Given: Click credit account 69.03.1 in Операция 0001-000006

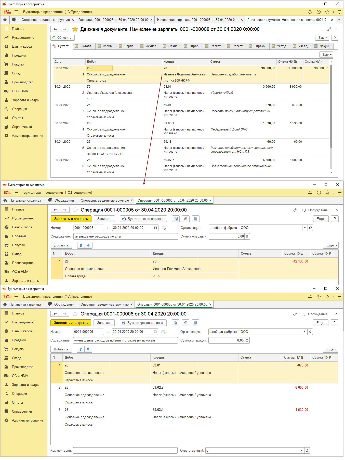Looking at the screenshot, I should 158,410.
